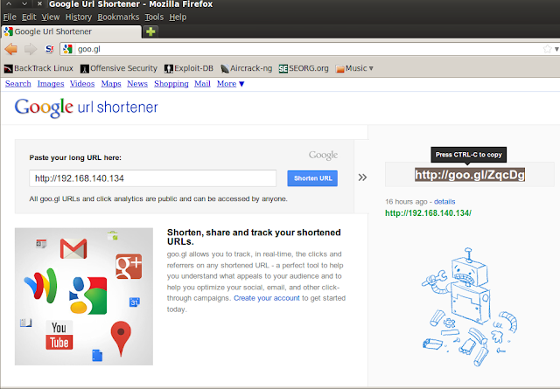
Task: Click the "Paste your long URL here:" label
Action: point(75,157)
